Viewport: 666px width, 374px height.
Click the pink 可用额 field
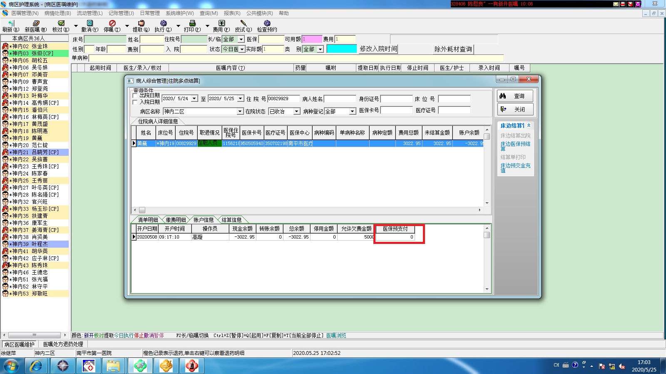pos(312,39)
